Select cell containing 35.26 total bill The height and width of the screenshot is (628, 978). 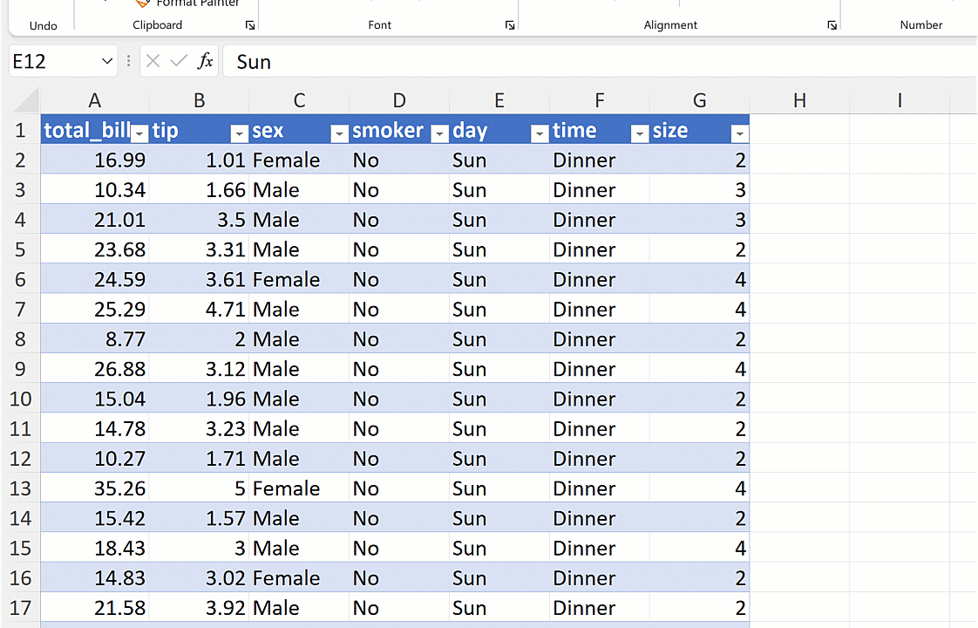pos(96,488)
